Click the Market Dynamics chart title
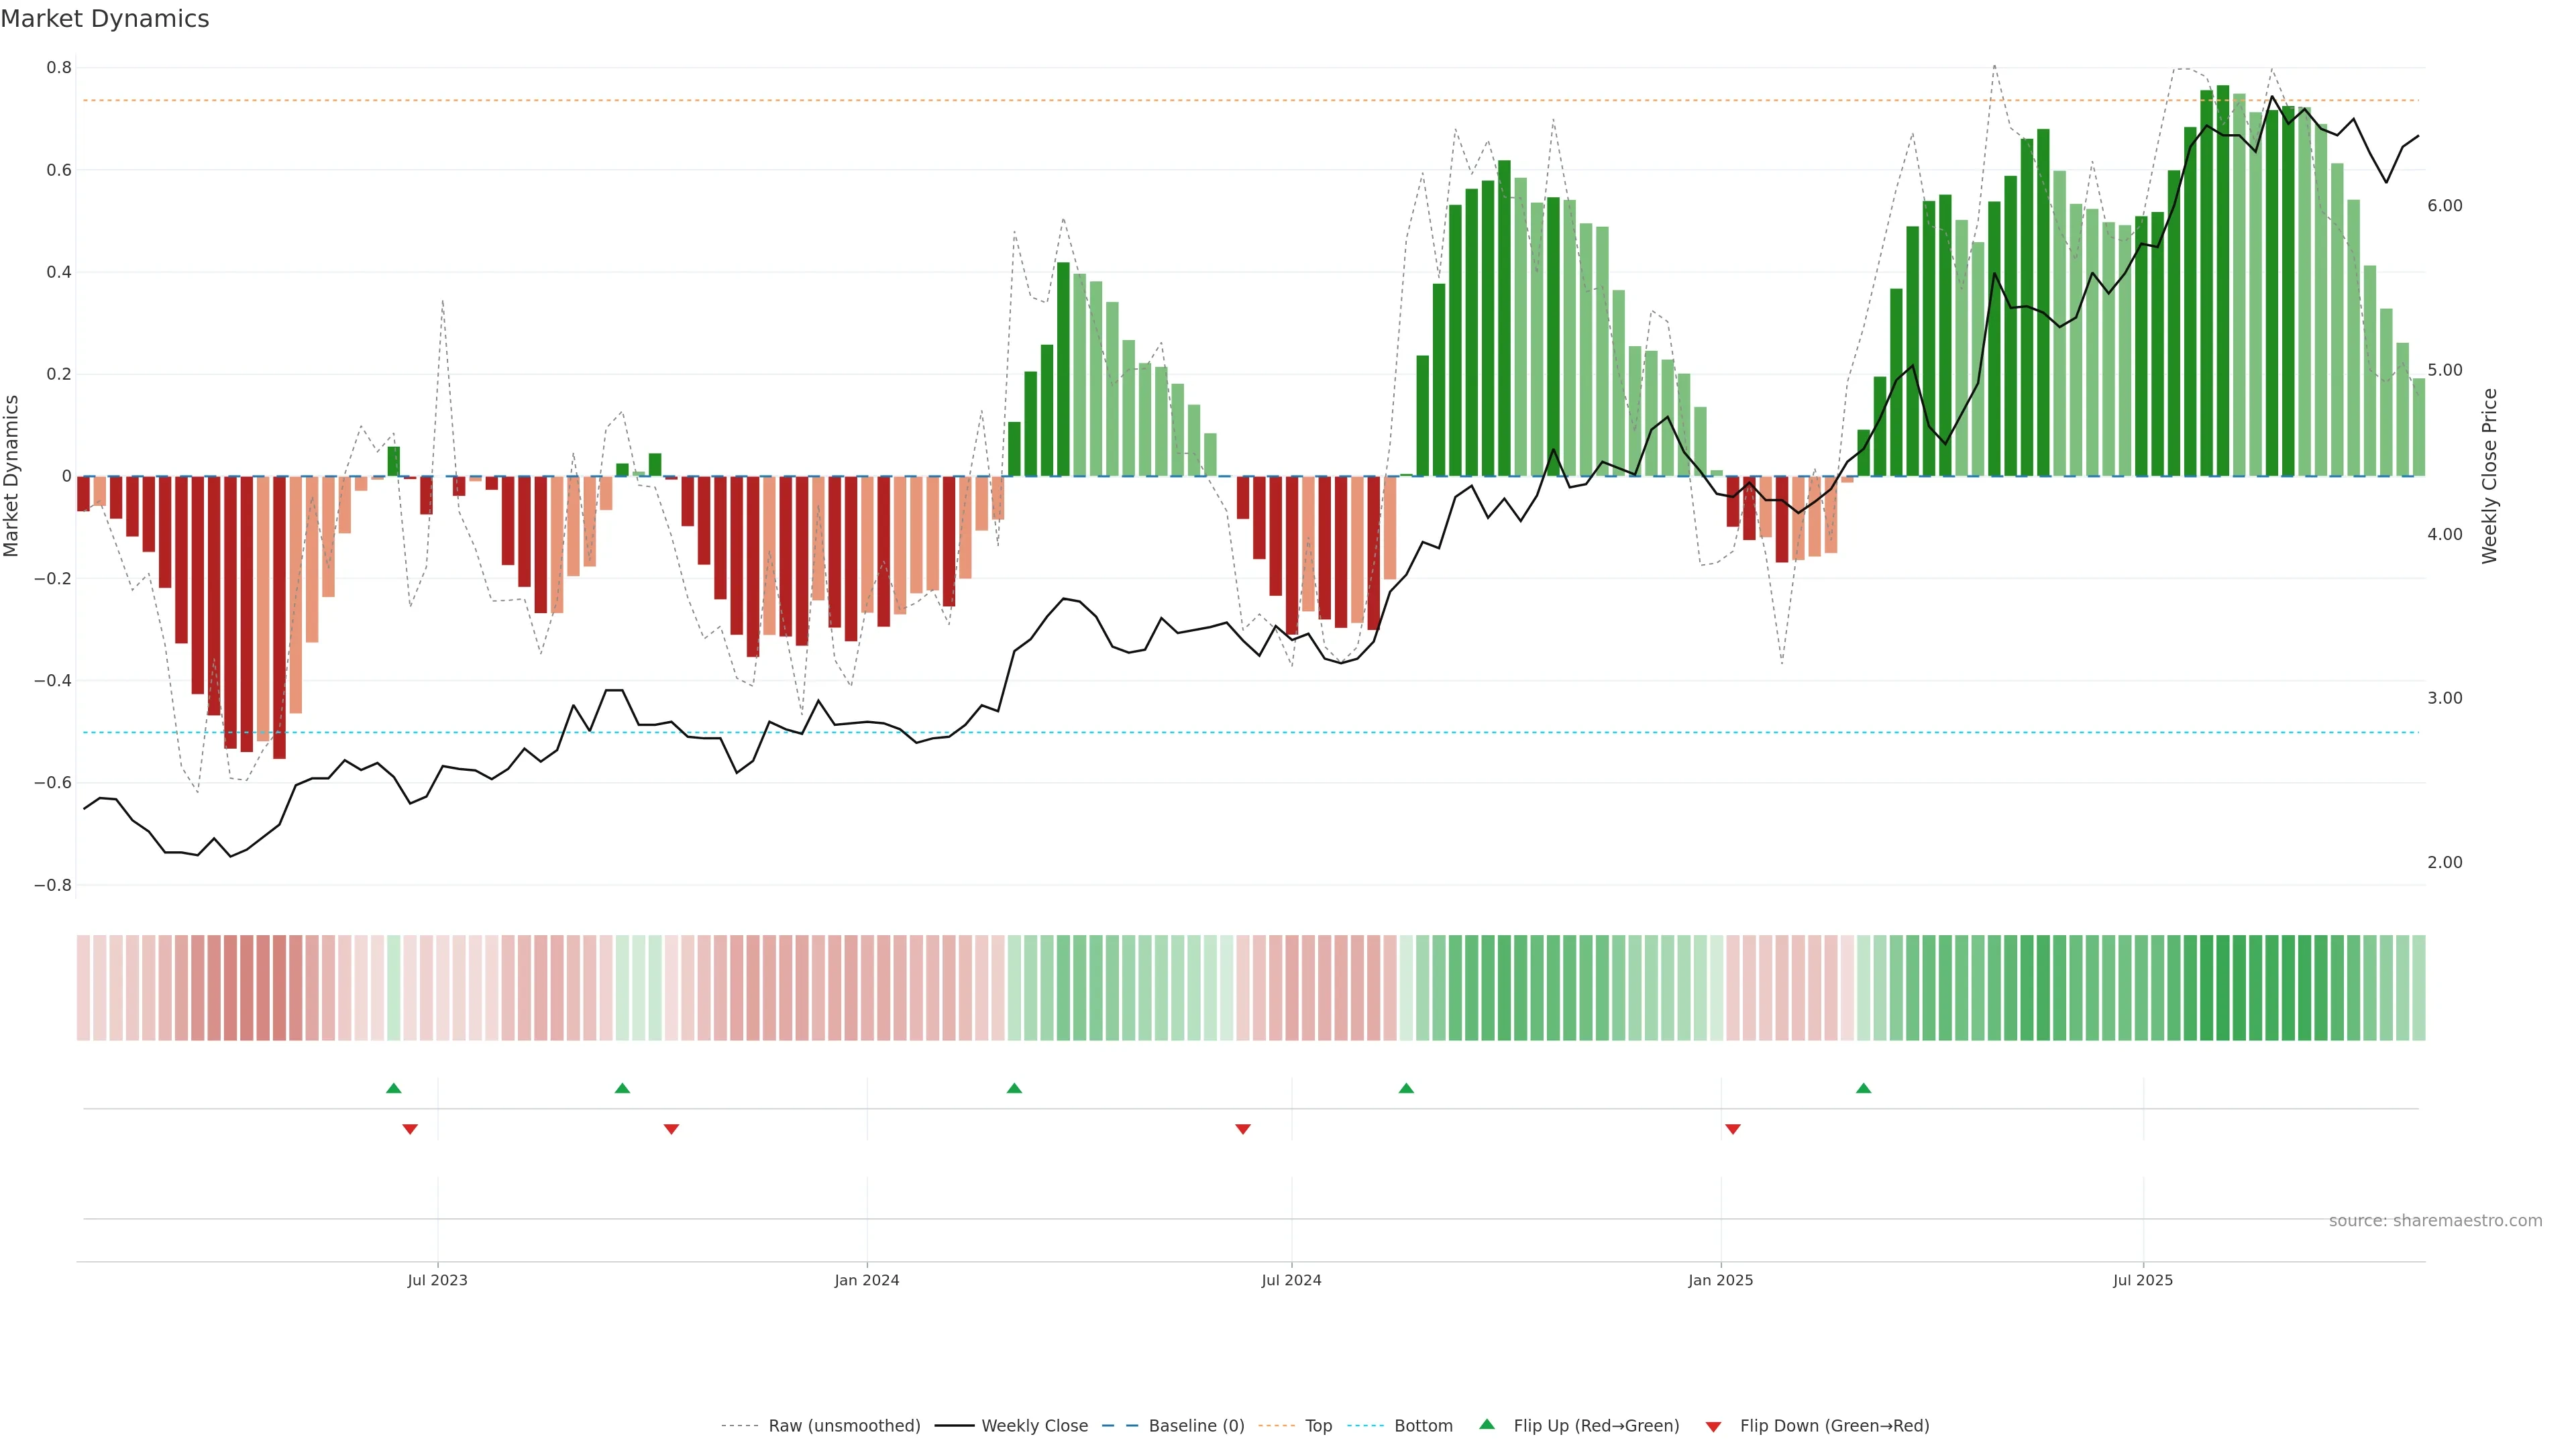This screenshot has width=2576, height=1449. 105,19
